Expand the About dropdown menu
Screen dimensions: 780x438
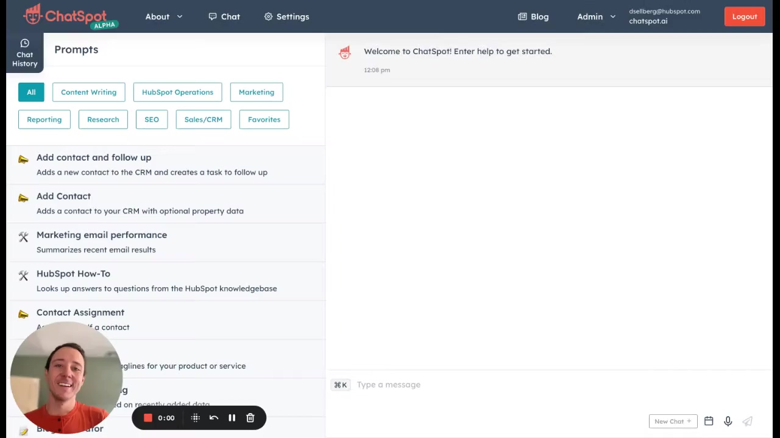163,16
